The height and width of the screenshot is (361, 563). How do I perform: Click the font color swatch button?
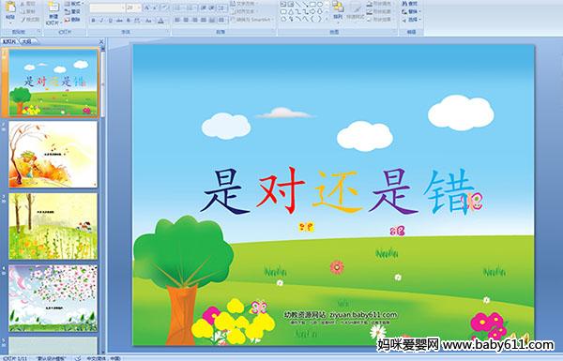point(160,21)
